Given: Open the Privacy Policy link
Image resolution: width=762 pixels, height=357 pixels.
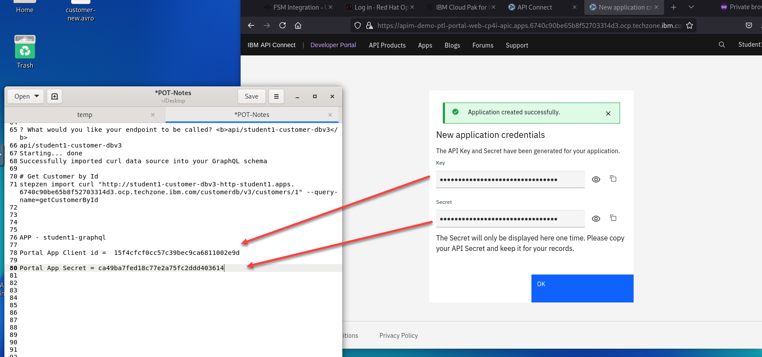Looking at the screenshot, I should click(x=398, y=336).
